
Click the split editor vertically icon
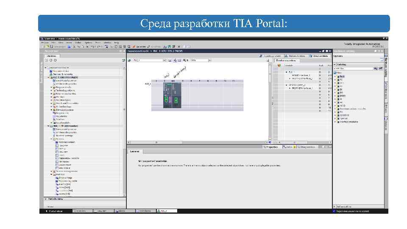pyautogui.click(x=189, y=47)
